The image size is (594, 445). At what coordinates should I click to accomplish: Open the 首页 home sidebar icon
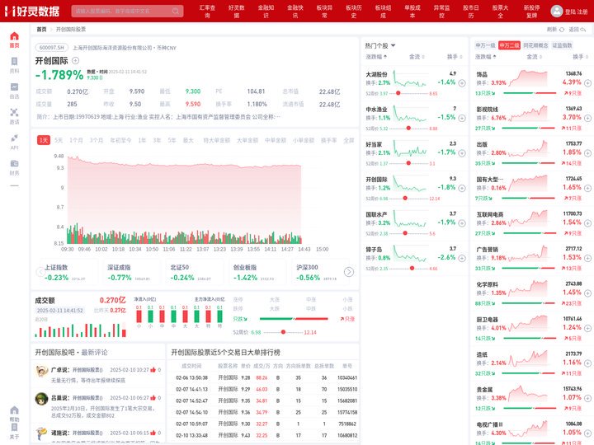click(14, 40)
